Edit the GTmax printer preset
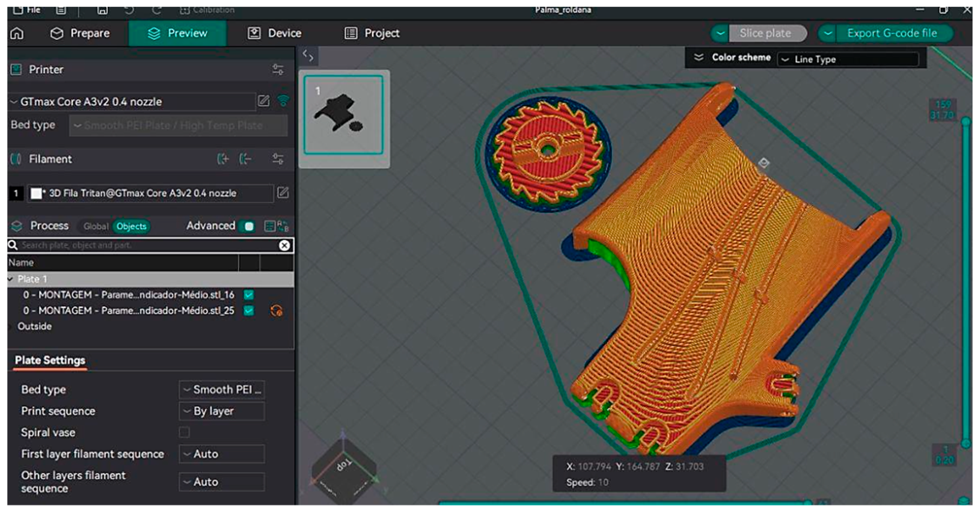Screen dimensions: 979x514 tap(263, 101)
